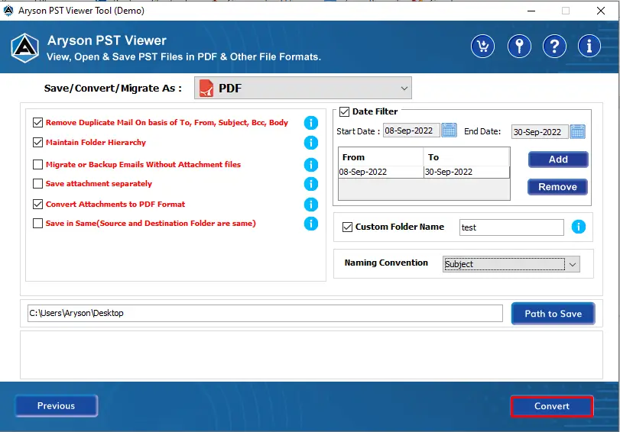Screen dimensions: 620x432
Task: Open End Date calendar picker
Action: pyautogui.click(x=577, y=131)
